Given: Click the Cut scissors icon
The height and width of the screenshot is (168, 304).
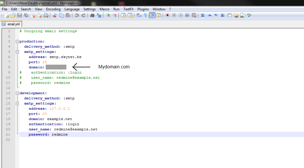Looking at the screenshot, I should 55,15.
